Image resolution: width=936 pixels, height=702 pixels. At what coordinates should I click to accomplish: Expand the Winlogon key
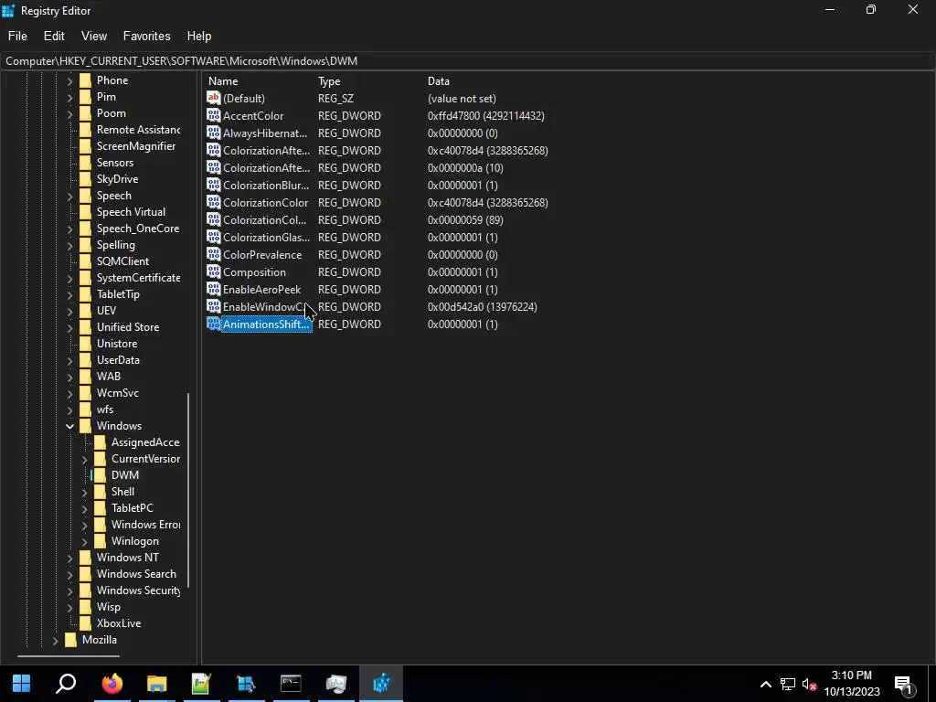tap(84, 541)
